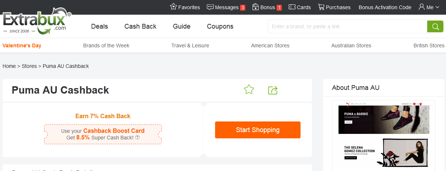Open the Coupons menu
The height and width of the screenshot is (171, 446).
tap(220, 26)
